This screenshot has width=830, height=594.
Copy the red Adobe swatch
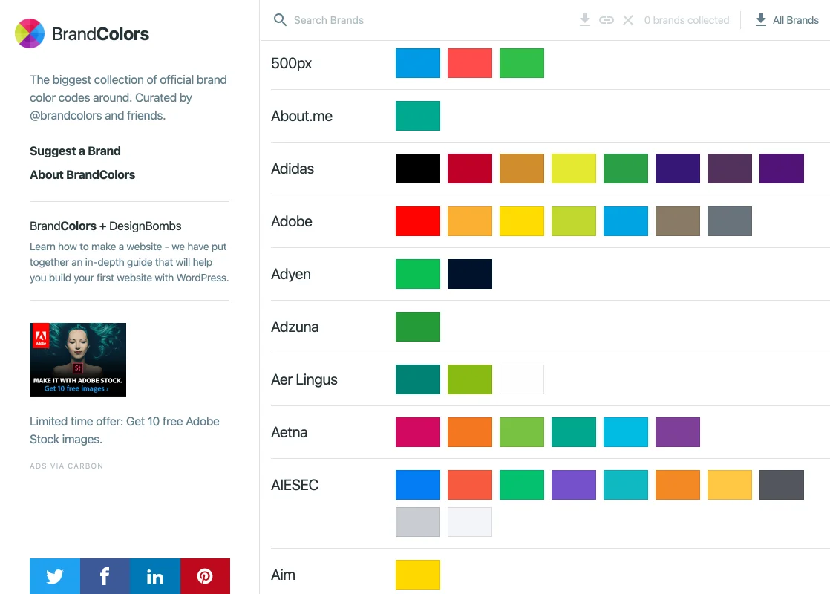pyautogui.click(x=418, y=221)
